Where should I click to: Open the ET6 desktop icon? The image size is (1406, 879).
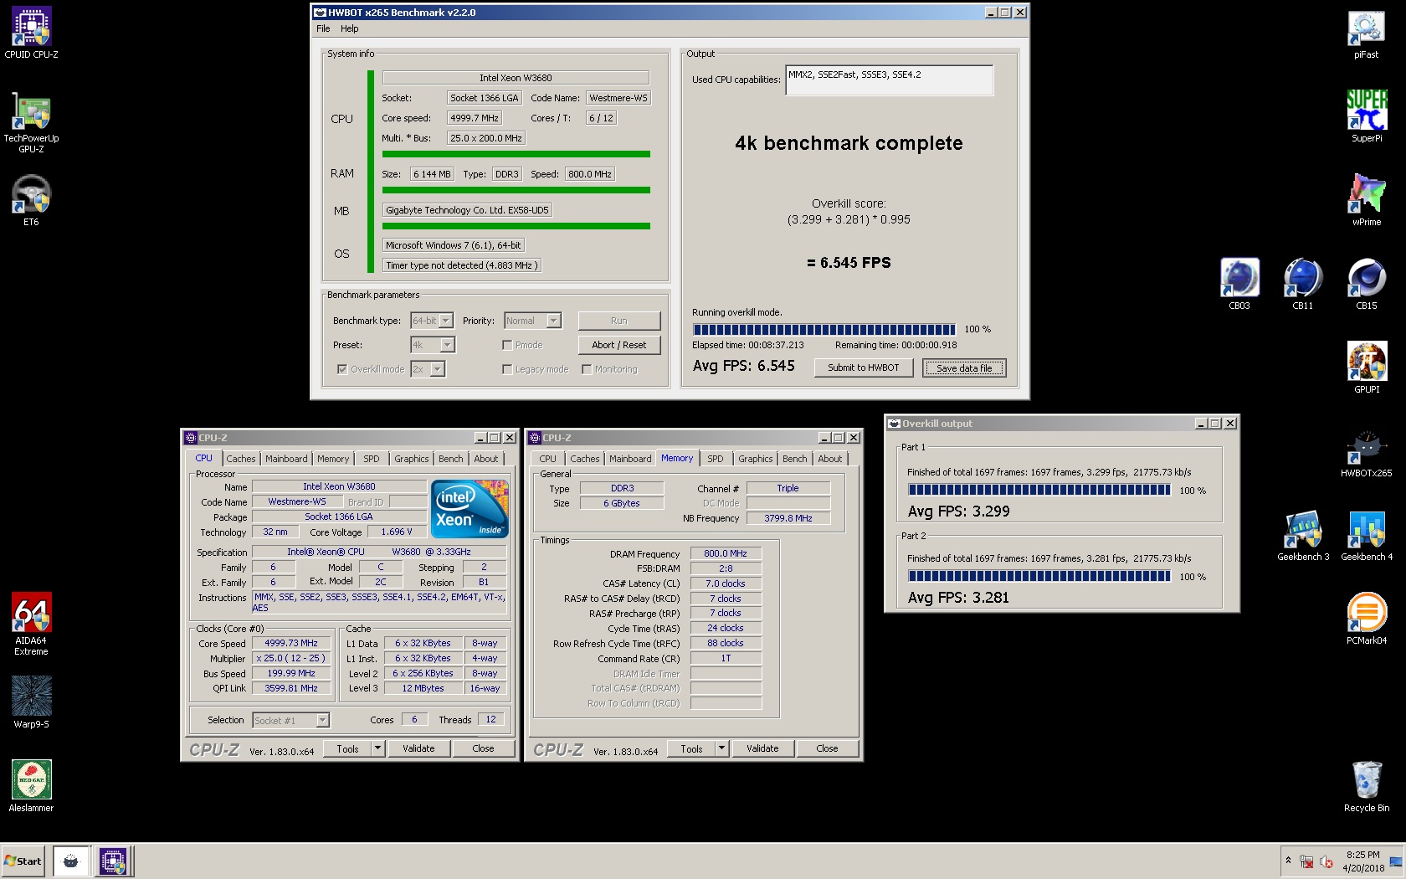click(31, 201)
